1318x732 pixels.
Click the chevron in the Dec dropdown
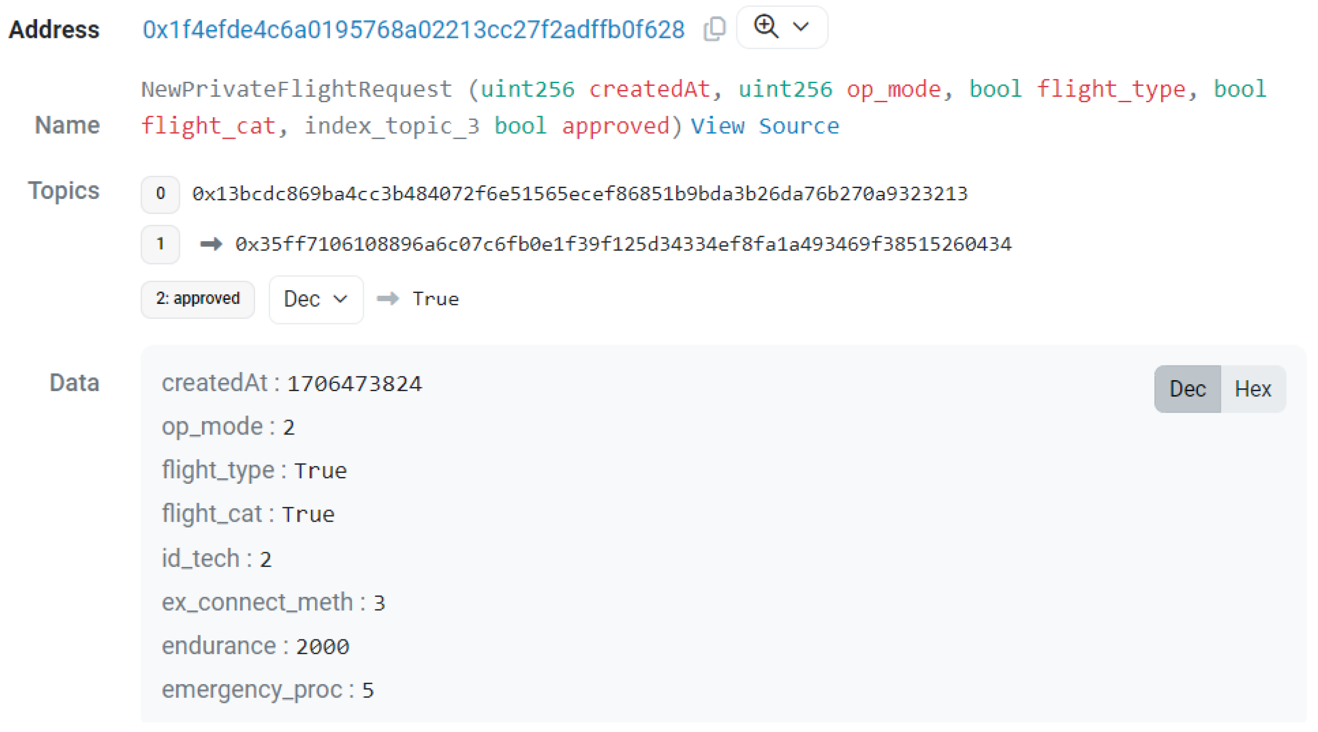point(340,298)
